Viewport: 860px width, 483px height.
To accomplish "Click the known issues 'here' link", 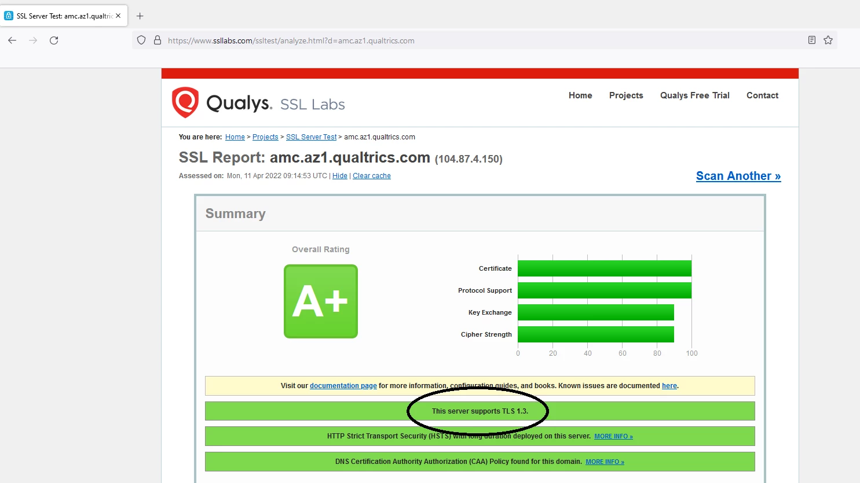I will (669, 386).
